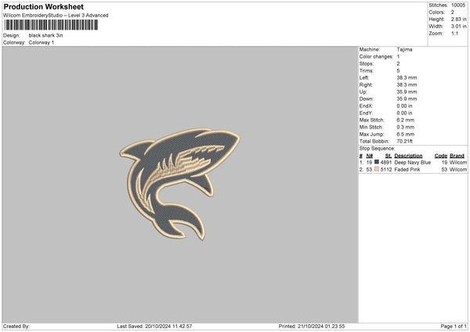The image size is (470, 332).
Task: Click the Faded Pink color swatch
Action: (377, 169)
